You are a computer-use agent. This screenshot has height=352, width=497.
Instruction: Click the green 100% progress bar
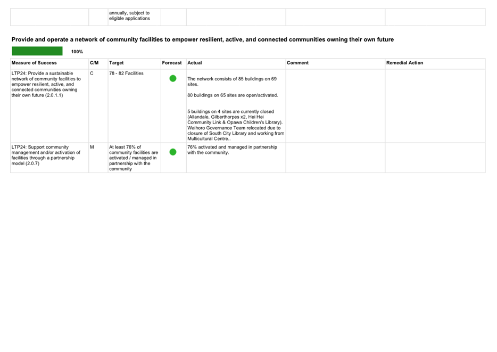coord(37,51)
